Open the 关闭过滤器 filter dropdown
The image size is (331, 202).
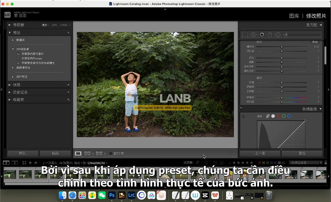[305, 163]
